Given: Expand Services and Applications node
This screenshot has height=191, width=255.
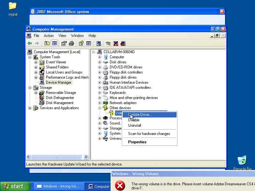Looking at the screenshot, I should 30,108.
